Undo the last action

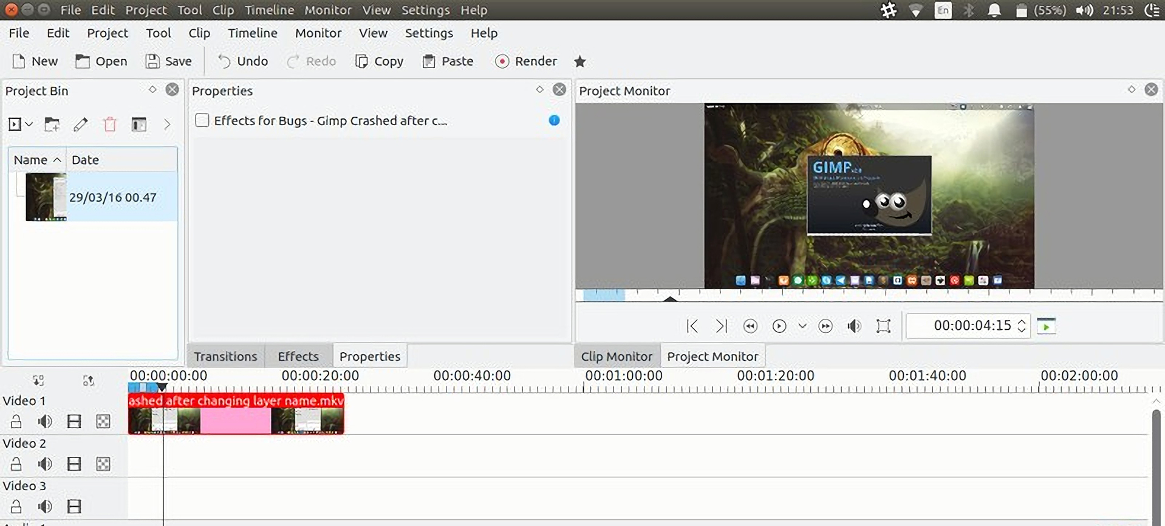(x=242, y=61)
